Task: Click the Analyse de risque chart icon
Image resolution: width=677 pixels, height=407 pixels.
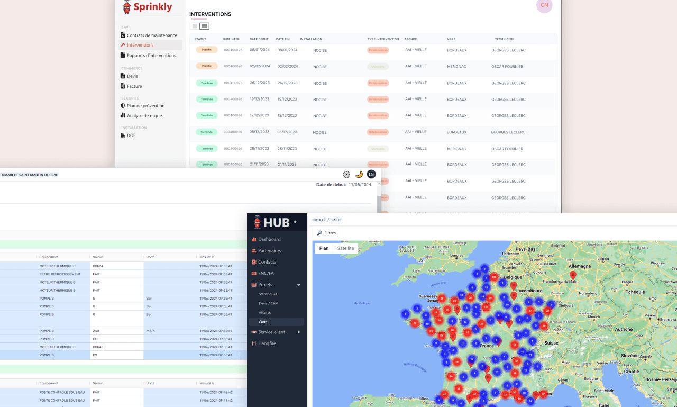Action: [123, 115]
